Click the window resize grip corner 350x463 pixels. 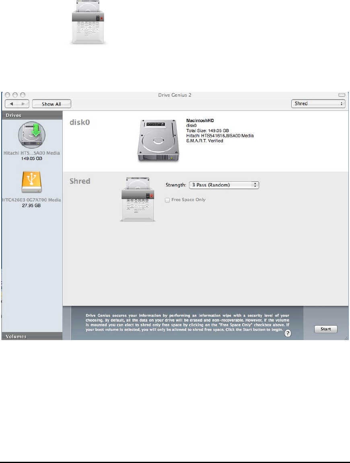346,338
